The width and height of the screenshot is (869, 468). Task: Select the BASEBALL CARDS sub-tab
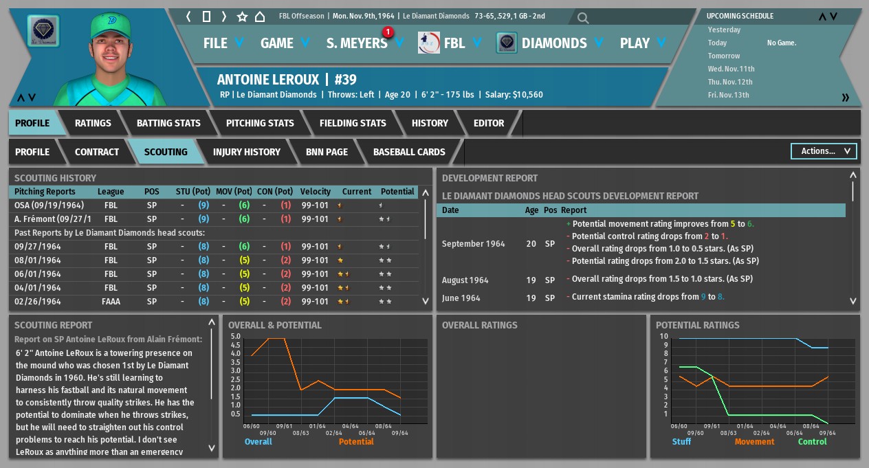pyautogui.click(x=409, y=152)
